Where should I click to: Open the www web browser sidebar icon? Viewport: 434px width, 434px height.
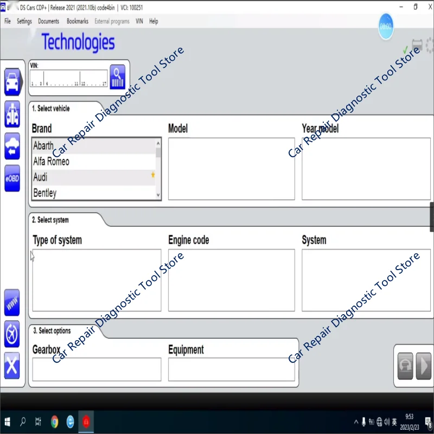pyautogui.click(x=12, y=303)
